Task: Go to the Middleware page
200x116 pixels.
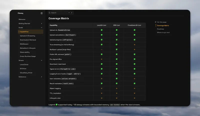Action: pyautogui.click(x=24, y=44)
